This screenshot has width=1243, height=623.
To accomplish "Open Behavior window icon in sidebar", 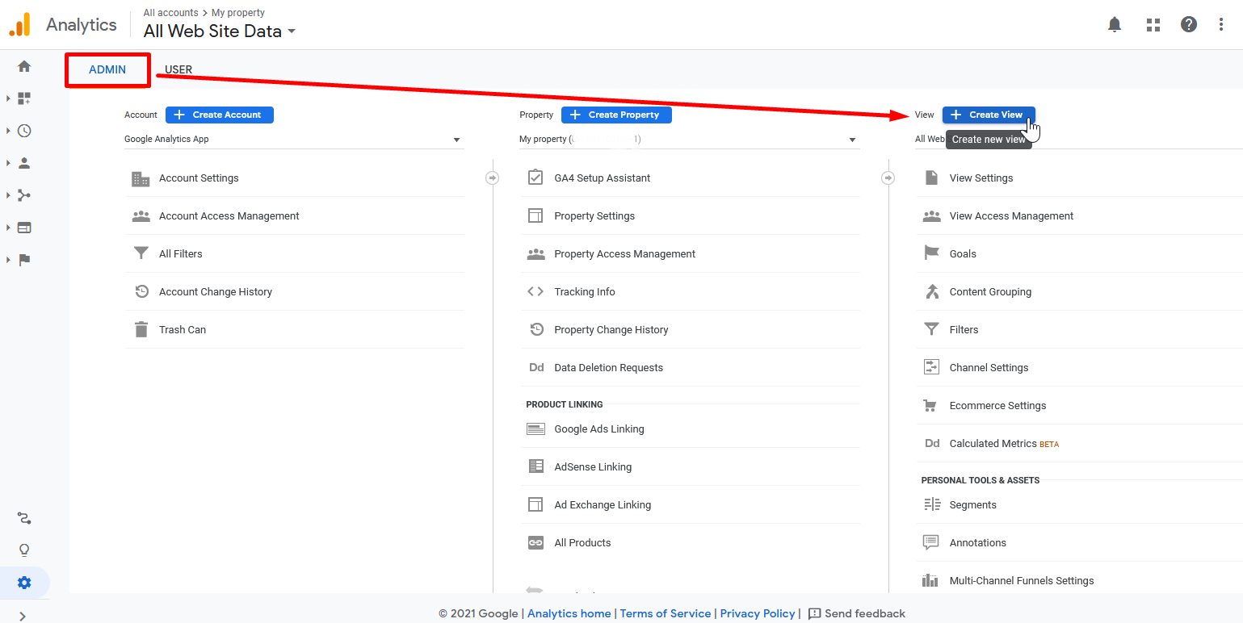I will point(24,228).
